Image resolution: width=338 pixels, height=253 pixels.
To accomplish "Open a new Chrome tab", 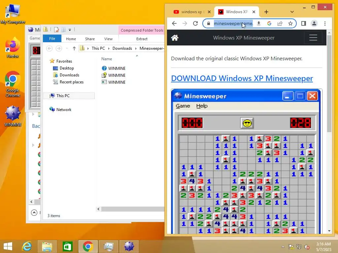I will pyautogui.click(x=266, y=12).
